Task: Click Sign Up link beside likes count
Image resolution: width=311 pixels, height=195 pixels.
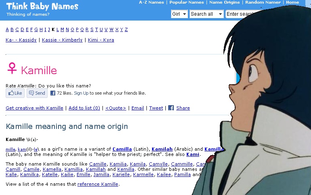Action: coord(81,93)
